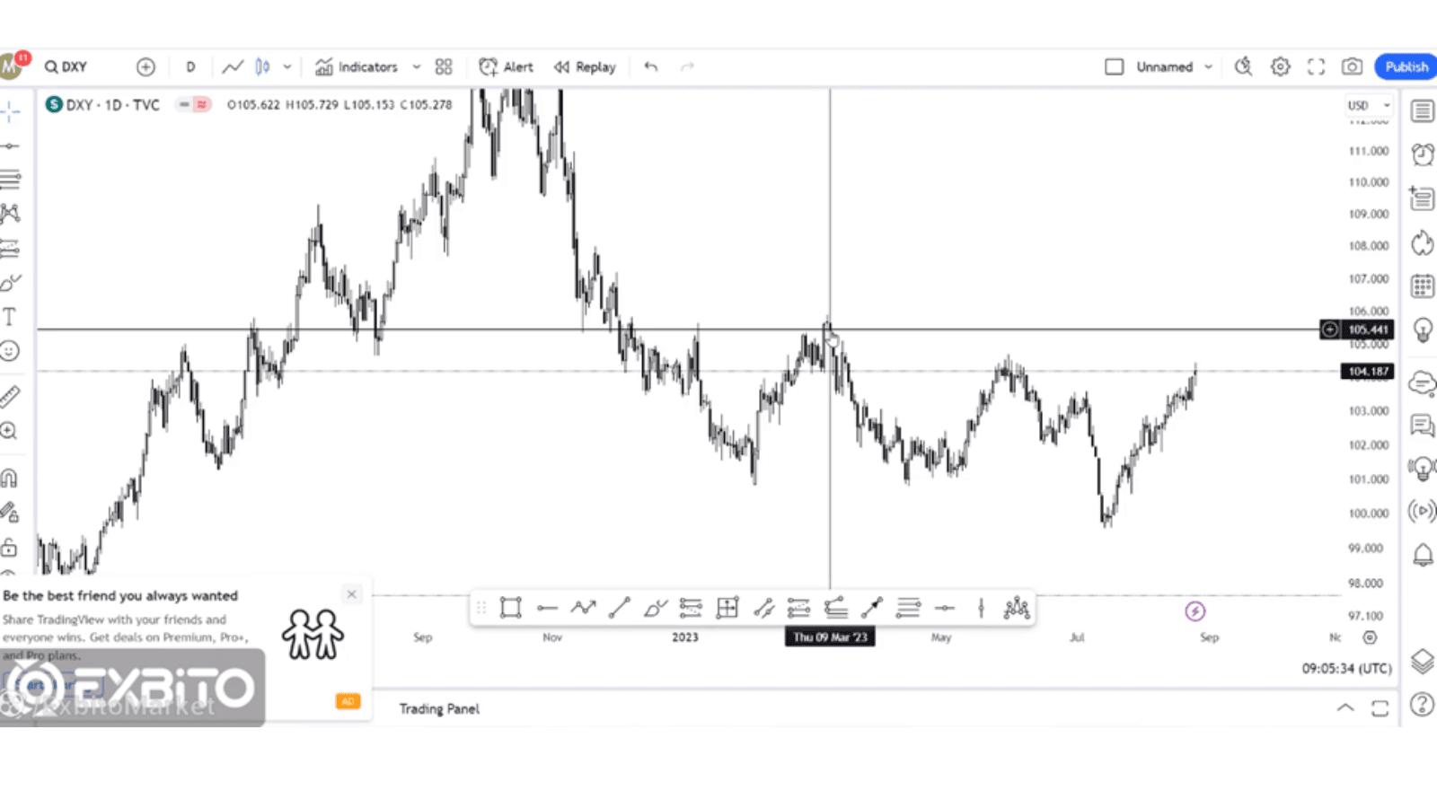The image size is (1437, 808).
Task: Open the help question mark icon
Action: [x=1422, y=705]
